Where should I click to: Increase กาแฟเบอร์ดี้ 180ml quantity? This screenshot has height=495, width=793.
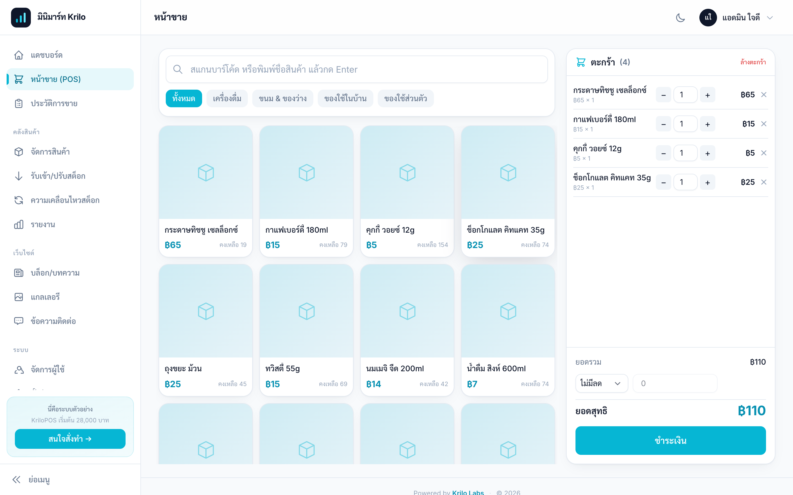[707, 124]
